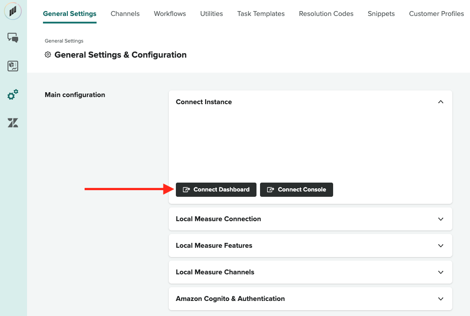This screenshot has height=316, width=470.
Task: Open the settings gears sidebar icon
Action: (13, 94)
